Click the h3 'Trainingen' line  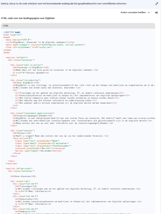pyautogui.click(x=26, y=186)
